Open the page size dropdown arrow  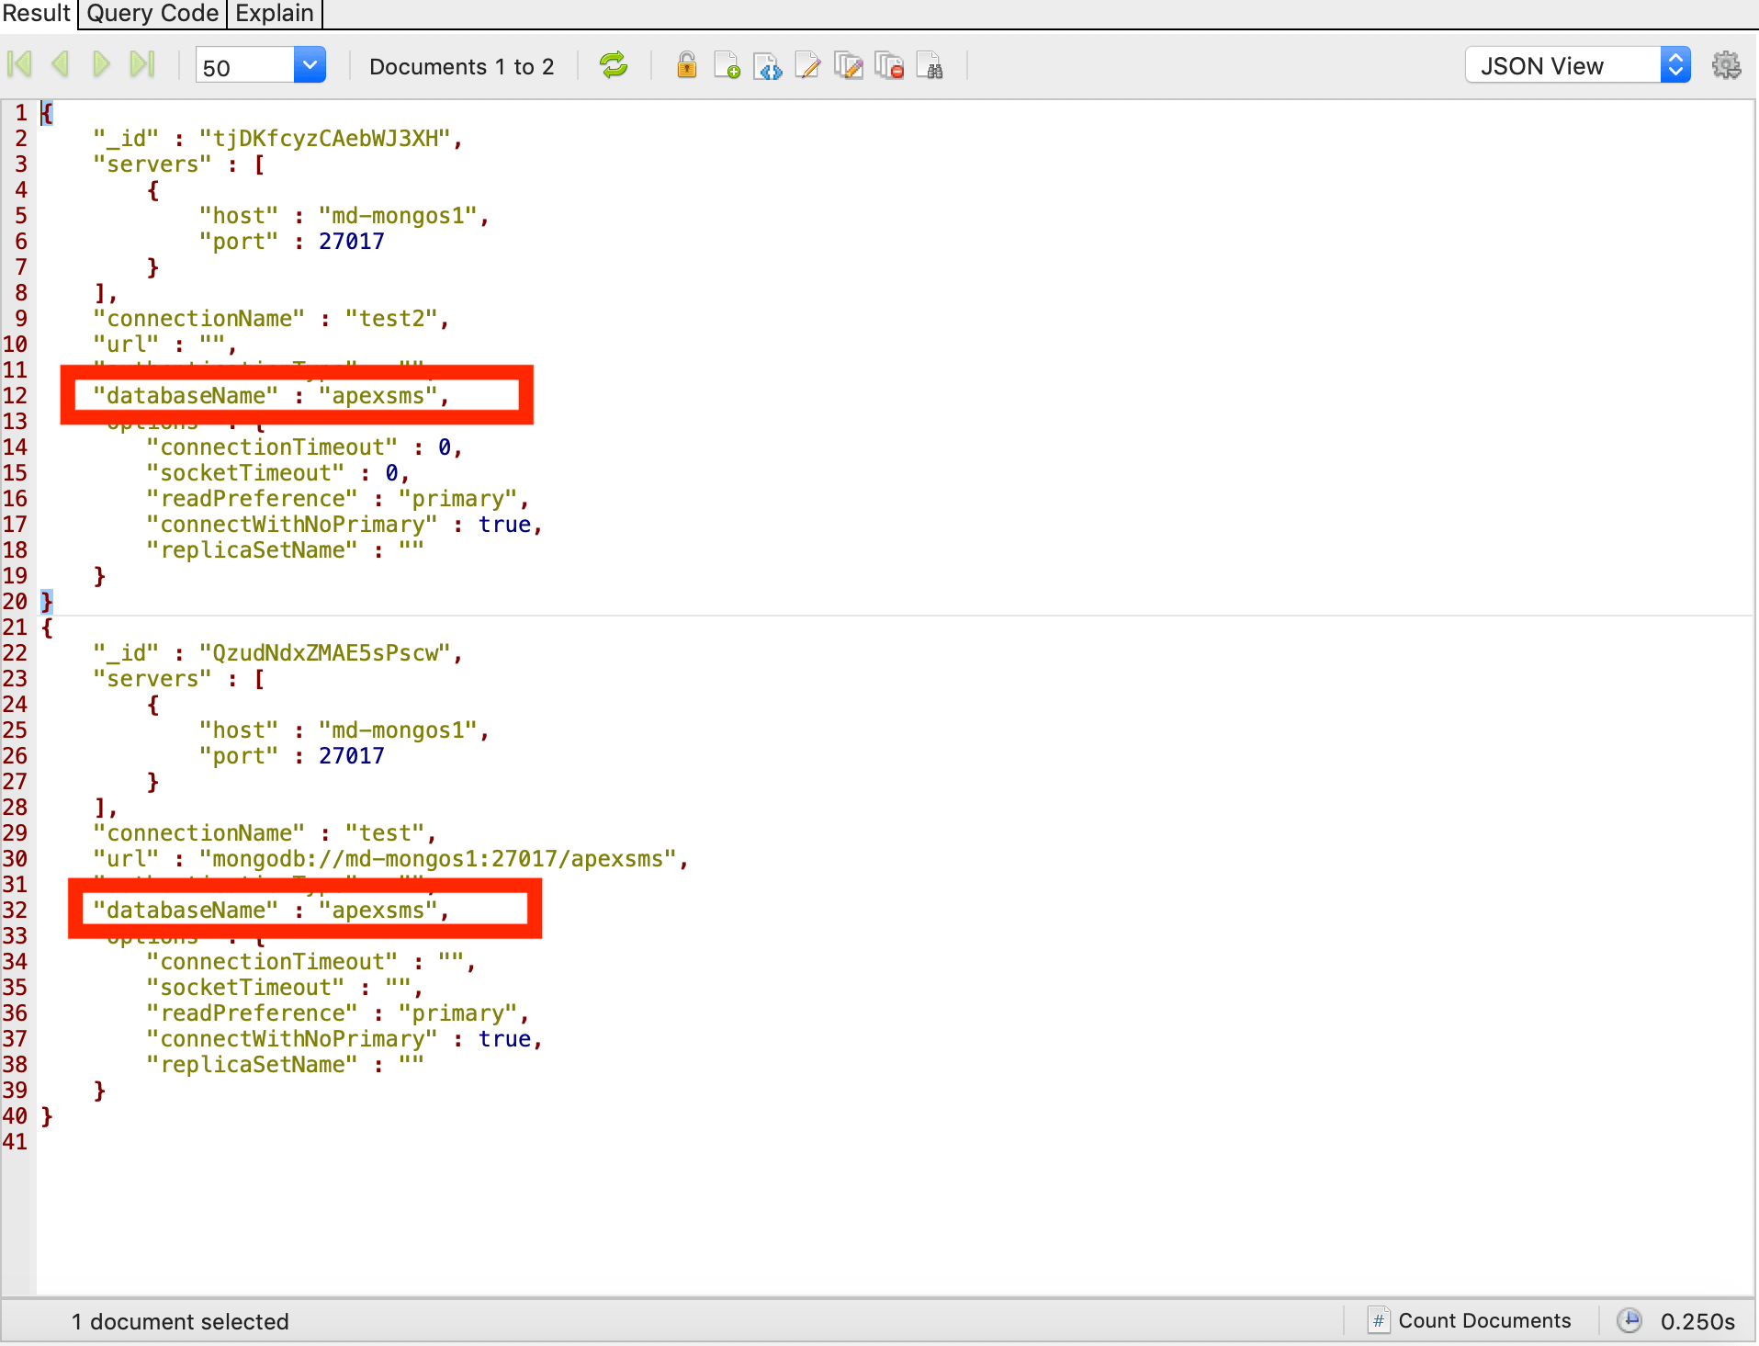[x=310, y=65]
